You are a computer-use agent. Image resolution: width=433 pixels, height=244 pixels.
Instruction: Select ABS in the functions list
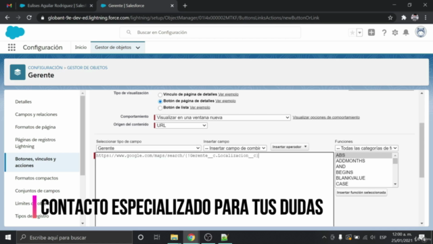pyautogui.click(x=363, y=155)
